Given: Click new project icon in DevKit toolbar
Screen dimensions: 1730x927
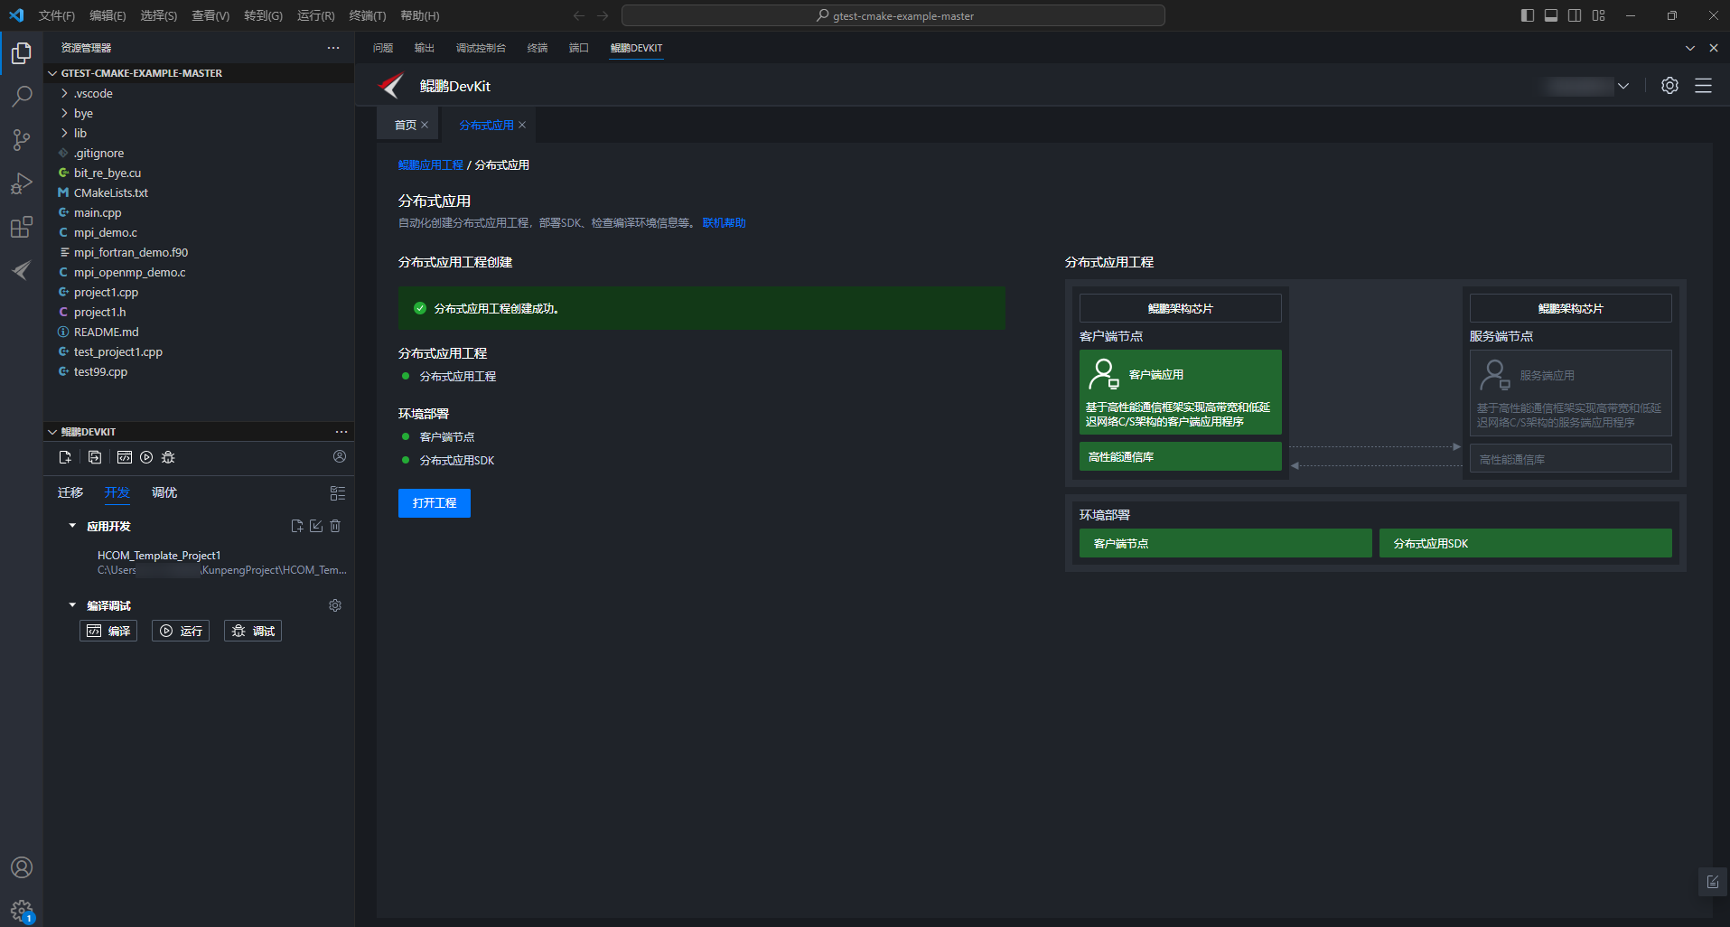Looking at the screenshot, I should pyautogui.click(x=65, y=457).
